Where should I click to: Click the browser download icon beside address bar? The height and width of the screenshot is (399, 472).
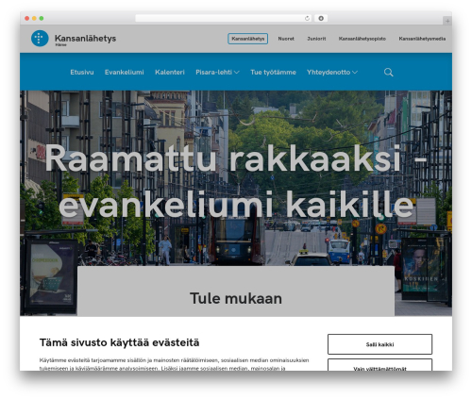pyautogui.click(x=321, y=18)
